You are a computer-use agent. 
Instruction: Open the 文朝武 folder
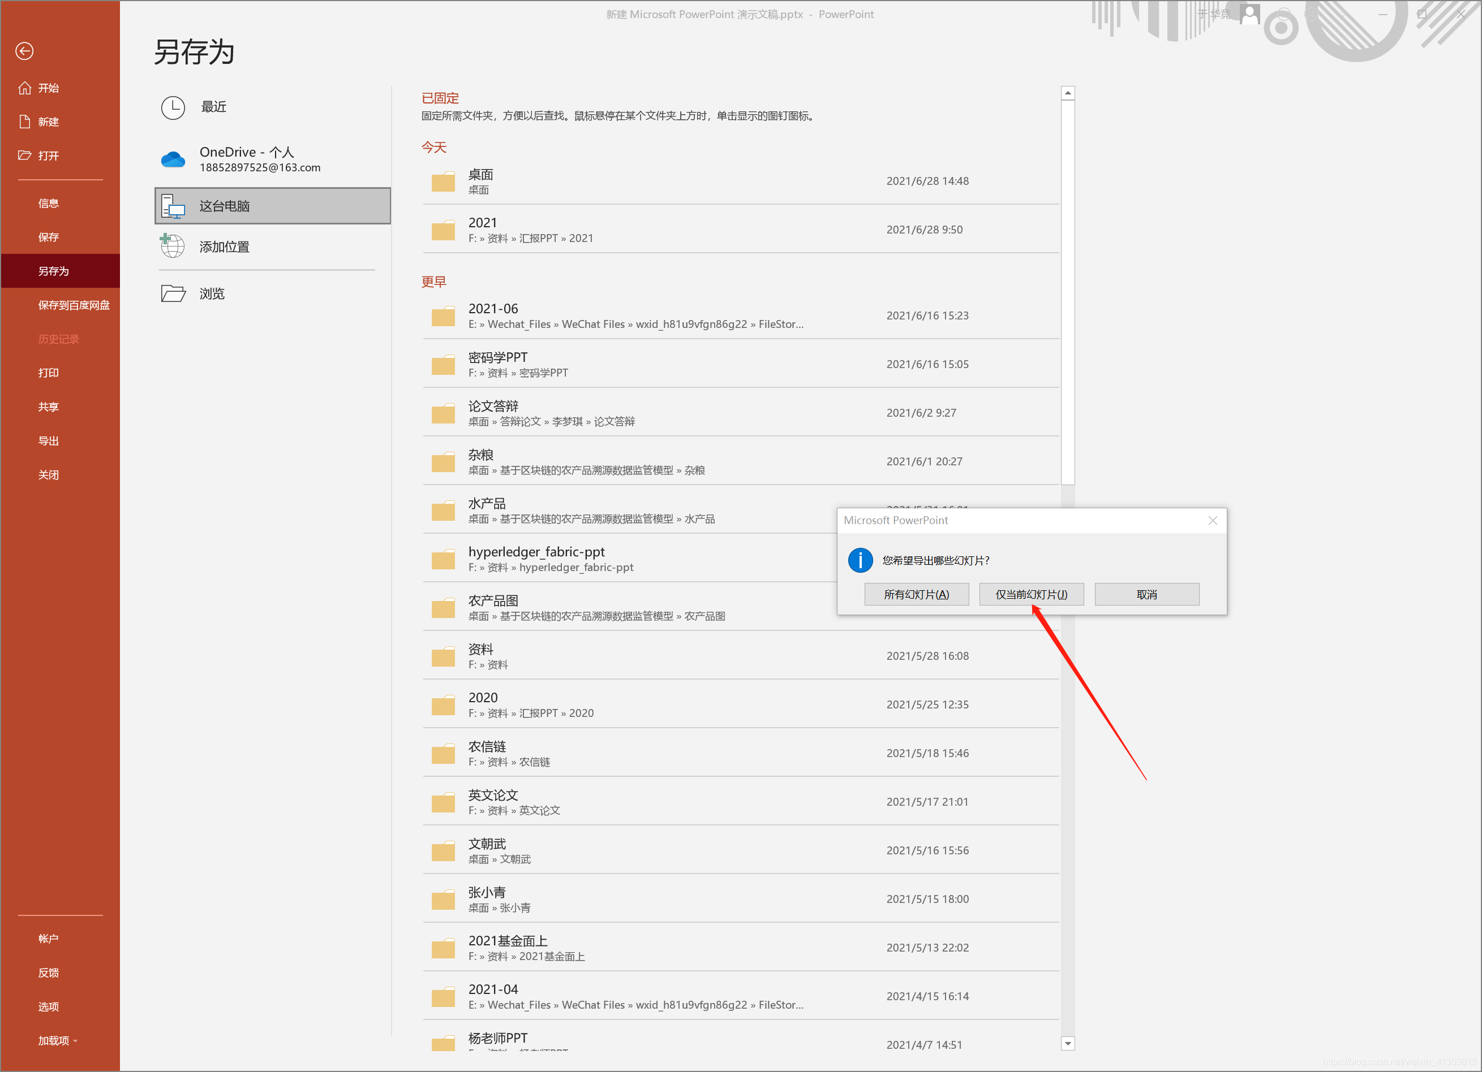coord(741,851)
